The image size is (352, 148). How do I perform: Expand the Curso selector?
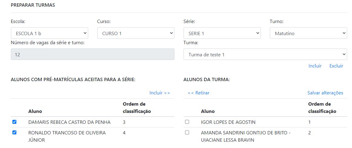coord(136,33)
